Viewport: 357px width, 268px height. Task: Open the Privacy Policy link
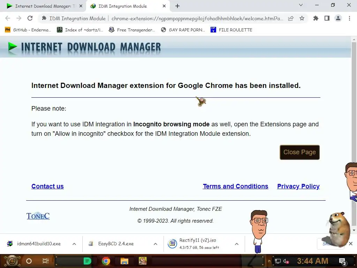point(298,186)
